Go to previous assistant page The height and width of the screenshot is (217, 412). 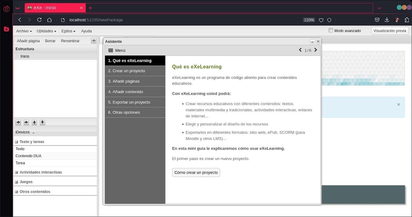click(x=300, y=50)
